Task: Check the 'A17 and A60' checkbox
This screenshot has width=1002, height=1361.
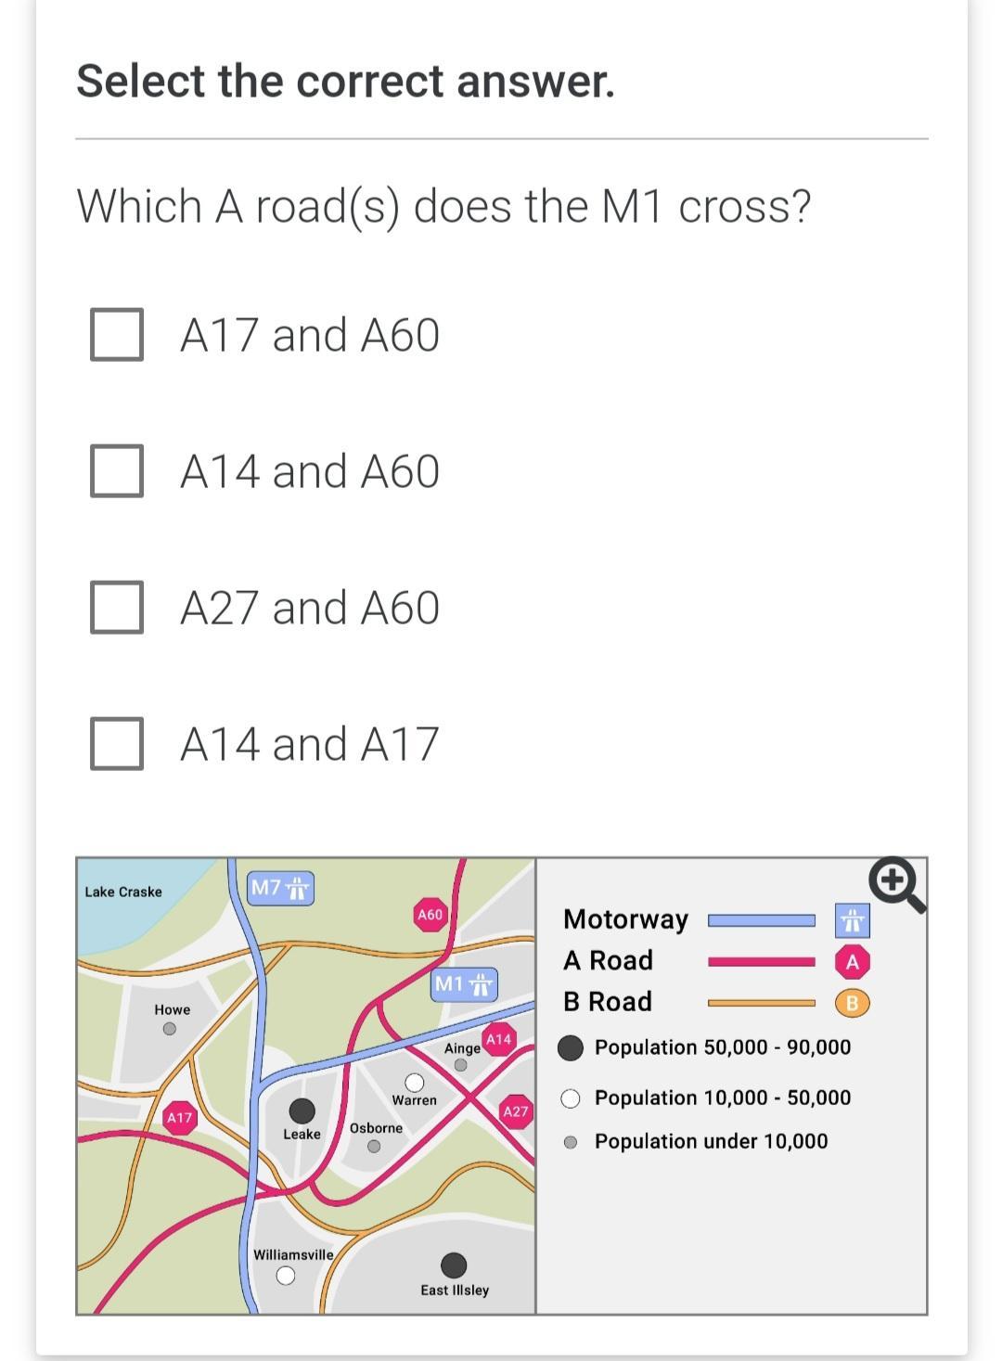Action: (117, 335)
